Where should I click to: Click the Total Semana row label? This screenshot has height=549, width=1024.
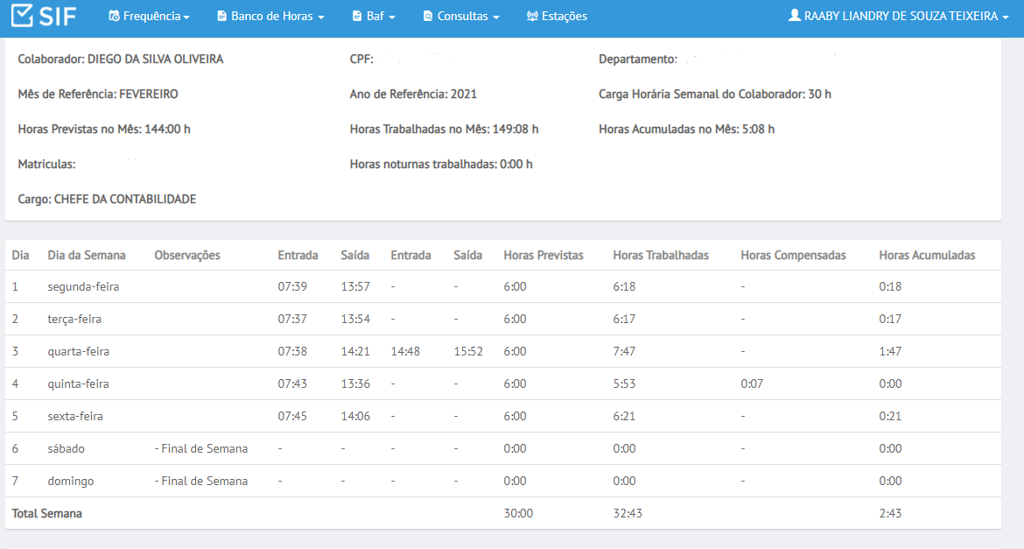[x=47, y=514]
